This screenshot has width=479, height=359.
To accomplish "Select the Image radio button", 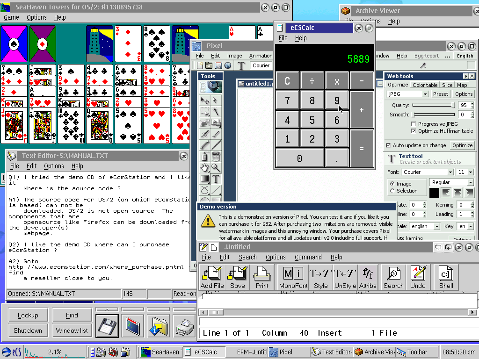I will click(392, 184).
